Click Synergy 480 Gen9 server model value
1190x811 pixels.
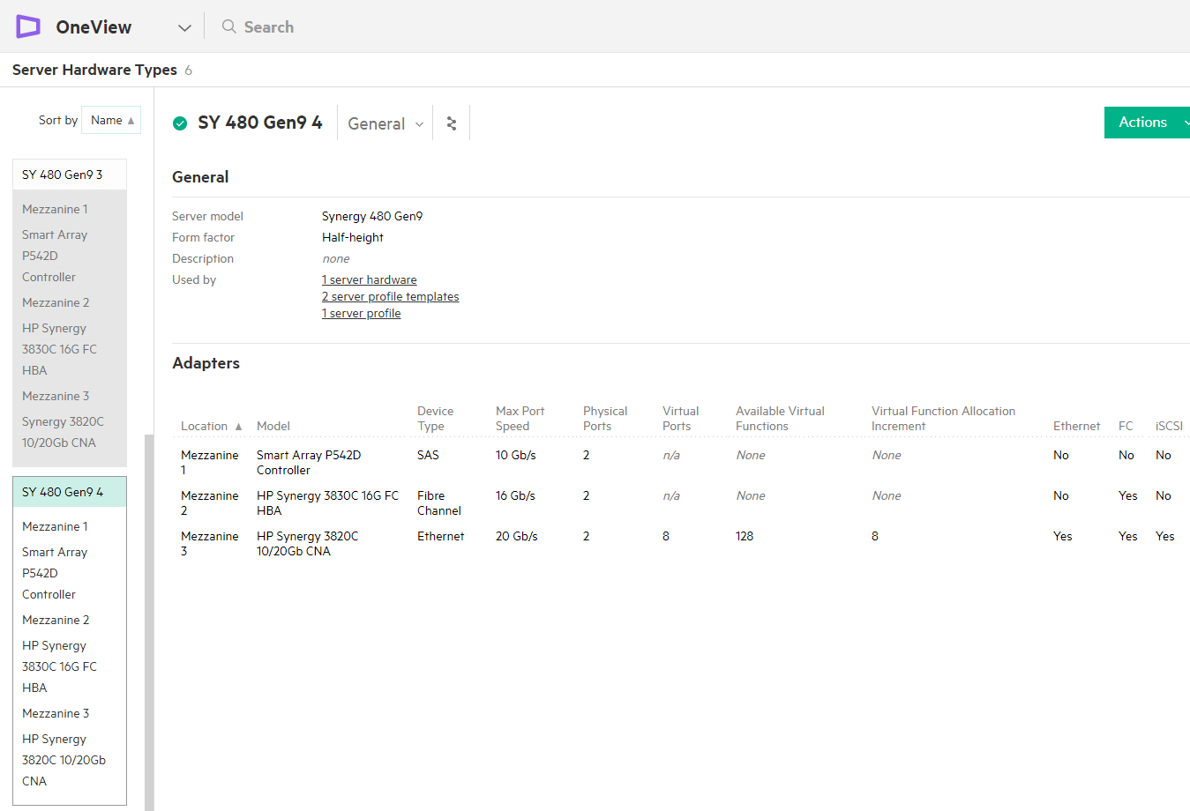(372, 216)
